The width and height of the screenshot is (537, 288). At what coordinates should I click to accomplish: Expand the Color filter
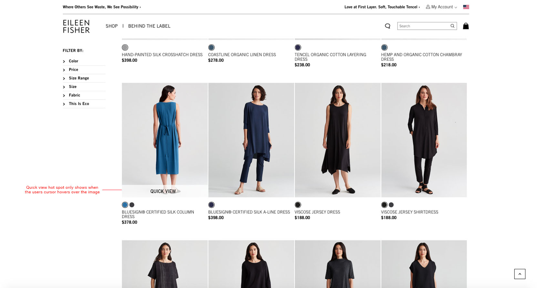pyautogui.click(x=73, y=61)
